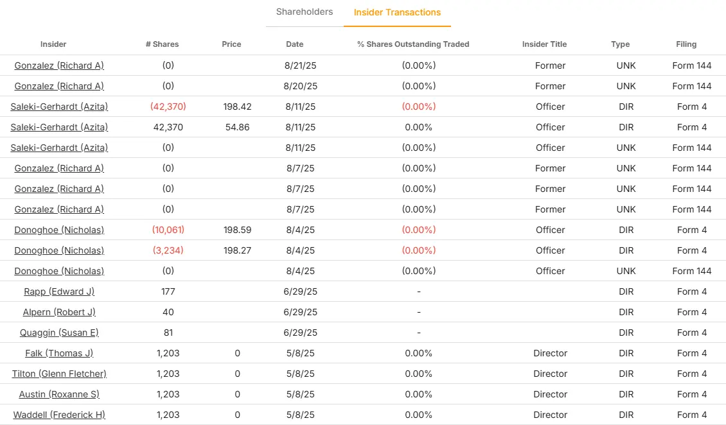Switch to the Shareholders tab
This screenshot has width=726, height=425.
pyautogui.click(x=305, y=12)
